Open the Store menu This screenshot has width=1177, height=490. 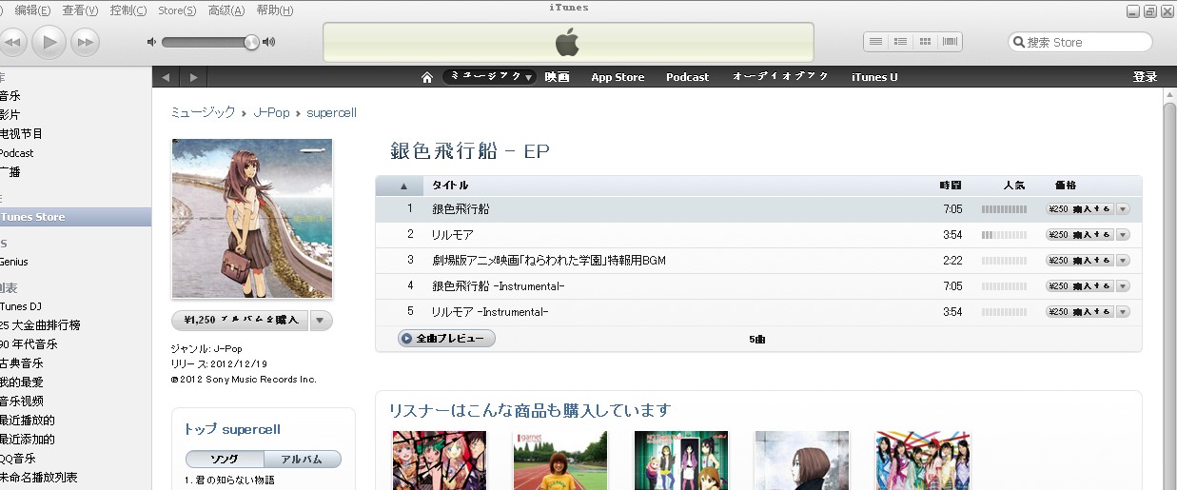(x=177, y=10)
